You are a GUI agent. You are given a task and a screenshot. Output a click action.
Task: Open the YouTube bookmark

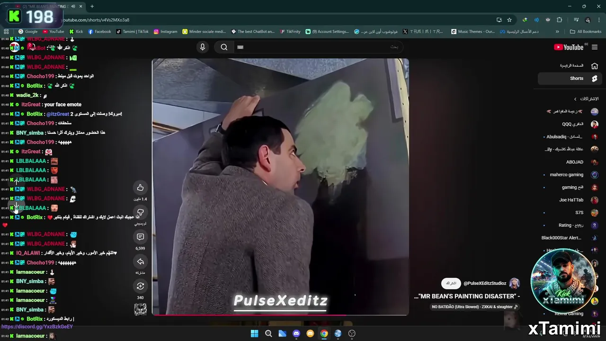53,32
